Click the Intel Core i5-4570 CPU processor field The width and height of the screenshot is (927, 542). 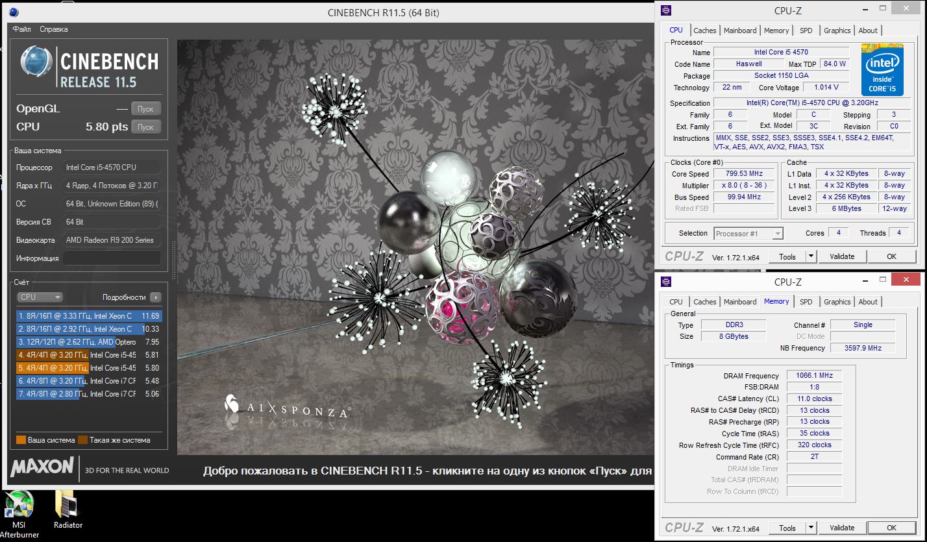tap(112, 167)
